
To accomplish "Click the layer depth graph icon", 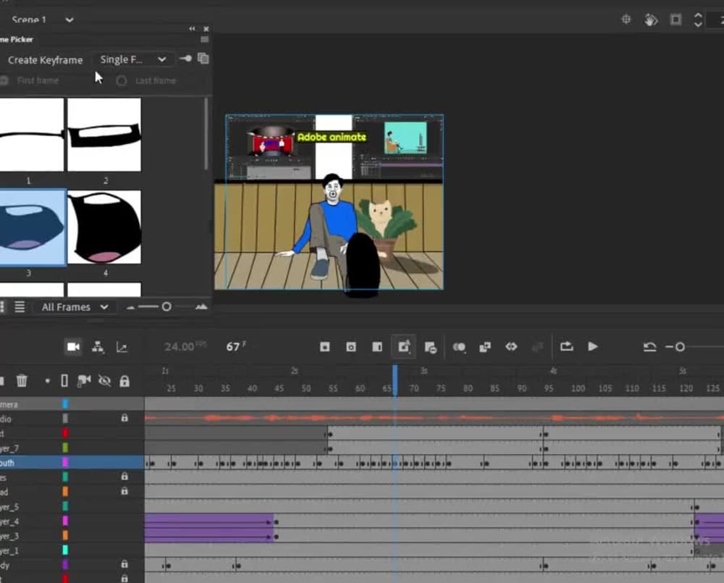I will (122, 347).
